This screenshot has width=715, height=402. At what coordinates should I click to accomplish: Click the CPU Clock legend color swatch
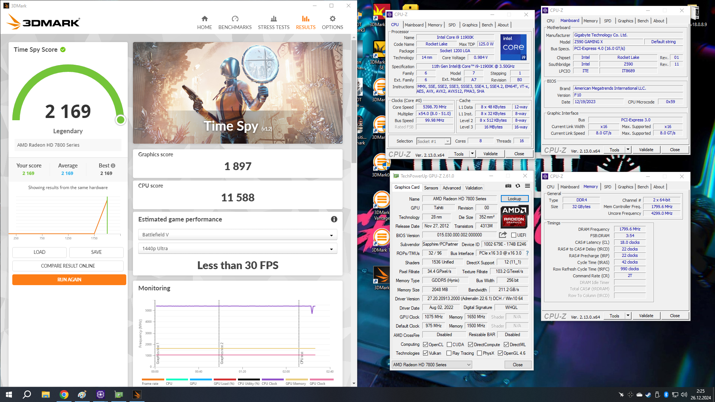click(273, 380)
